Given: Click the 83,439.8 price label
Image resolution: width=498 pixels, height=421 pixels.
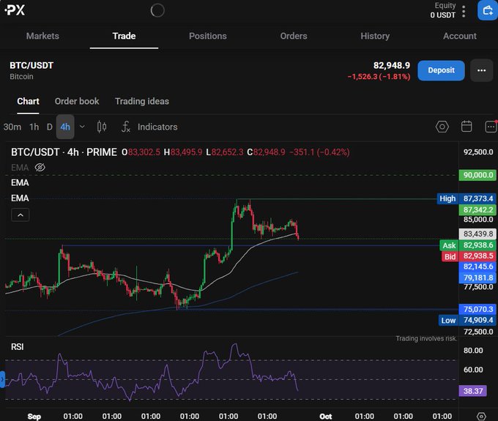Looking at the screenshot, I should [477, 234].
